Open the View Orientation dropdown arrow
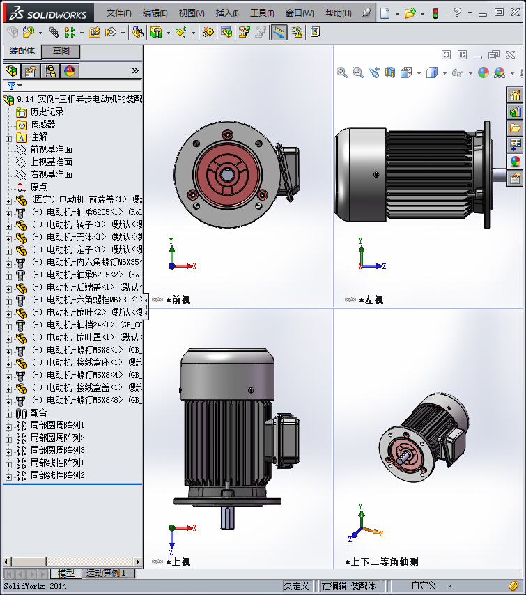The width and height of the screenshot is (526, 595). [419, 73]
